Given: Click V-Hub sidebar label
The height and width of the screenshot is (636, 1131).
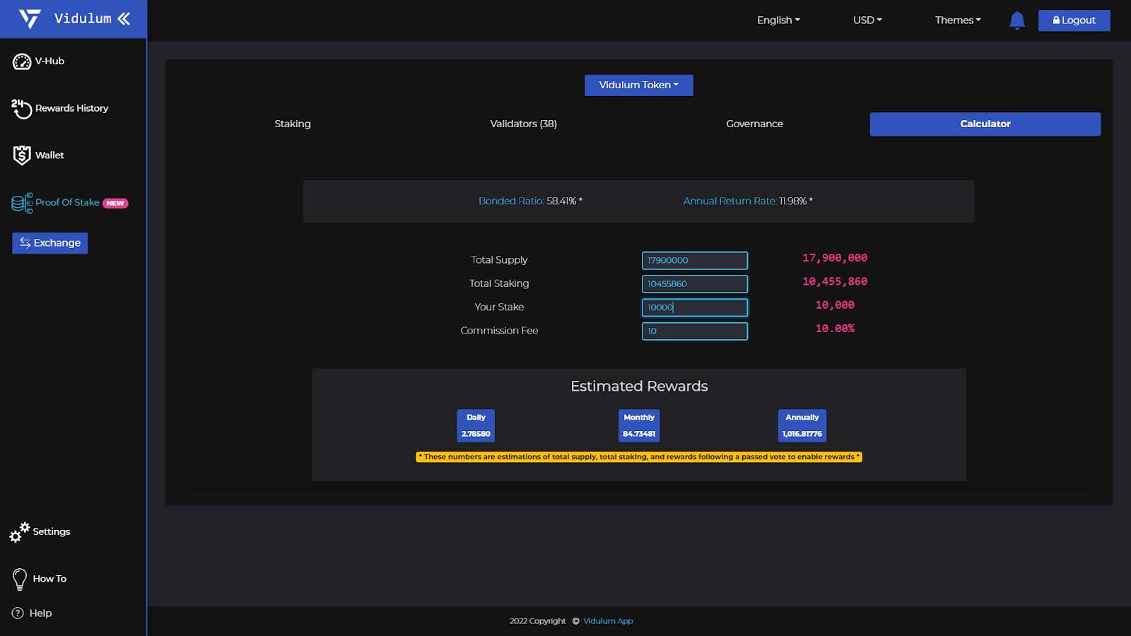Looking at the screenshot, I should click(49, 61).
